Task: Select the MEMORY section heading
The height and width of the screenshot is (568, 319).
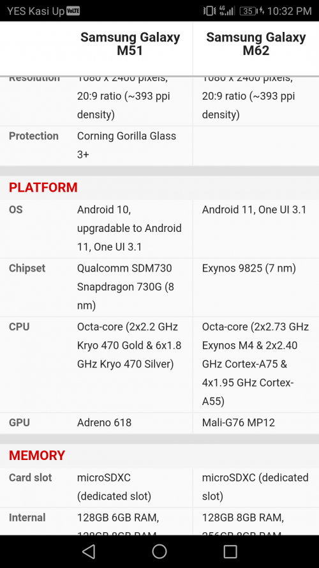Action: [37, 456]
